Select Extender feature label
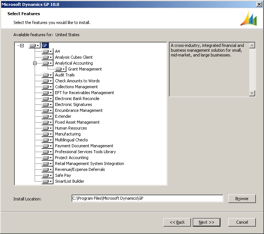This screenshot has height=234, width=264. [63, 116]
